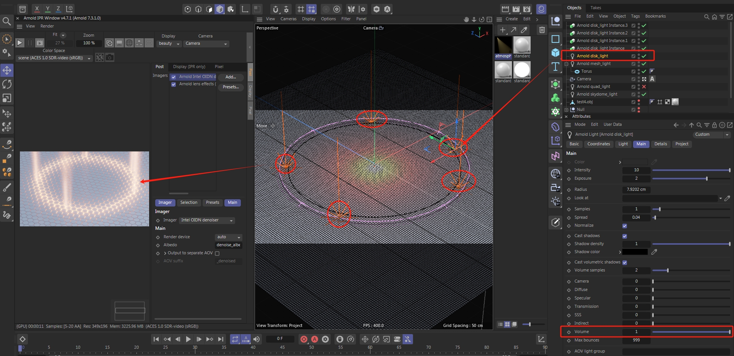This screenshot has width=734, height=356.
Task: Open the beauty display dropdown
Action: click(169, 44)
